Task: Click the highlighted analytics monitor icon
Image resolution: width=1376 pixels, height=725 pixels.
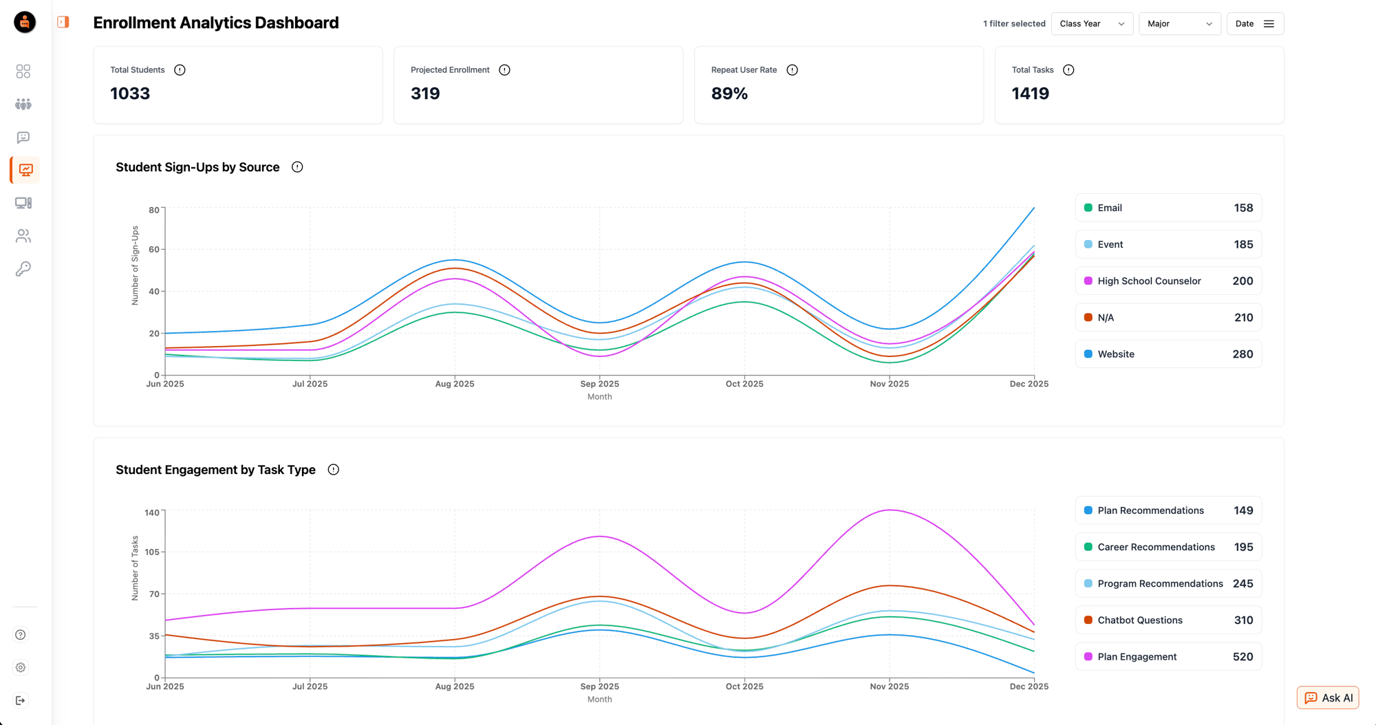Action: (23, 170)
